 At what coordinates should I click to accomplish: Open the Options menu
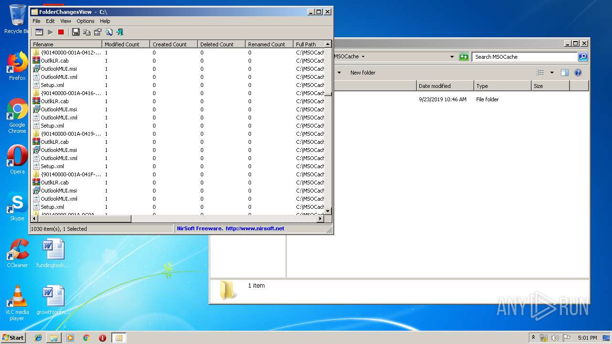(x=86, y=21)
